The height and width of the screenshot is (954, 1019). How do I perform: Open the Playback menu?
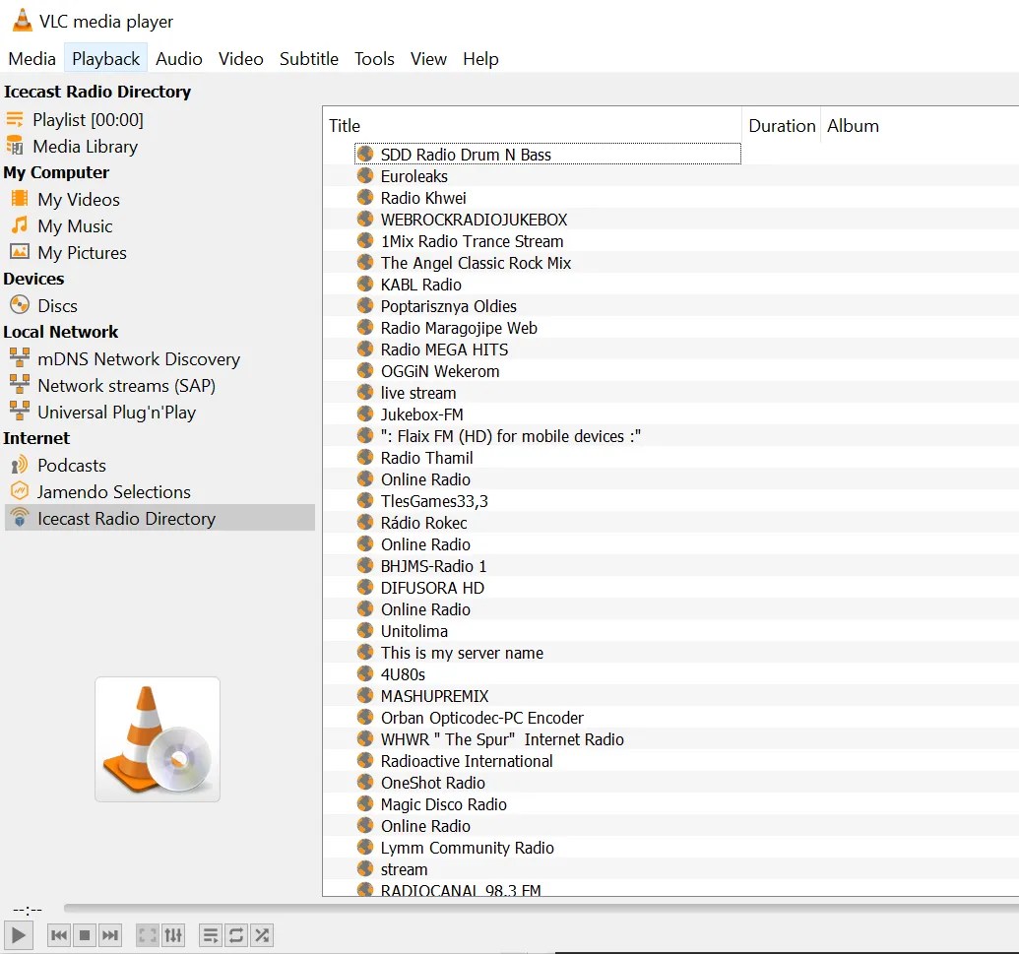point(105,59)
